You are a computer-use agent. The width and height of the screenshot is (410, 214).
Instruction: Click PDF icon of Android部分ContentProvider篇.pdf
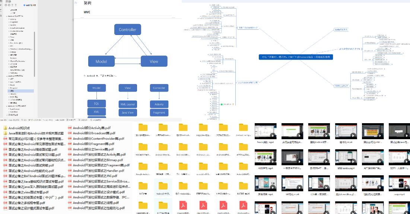[x=70, y=138]
